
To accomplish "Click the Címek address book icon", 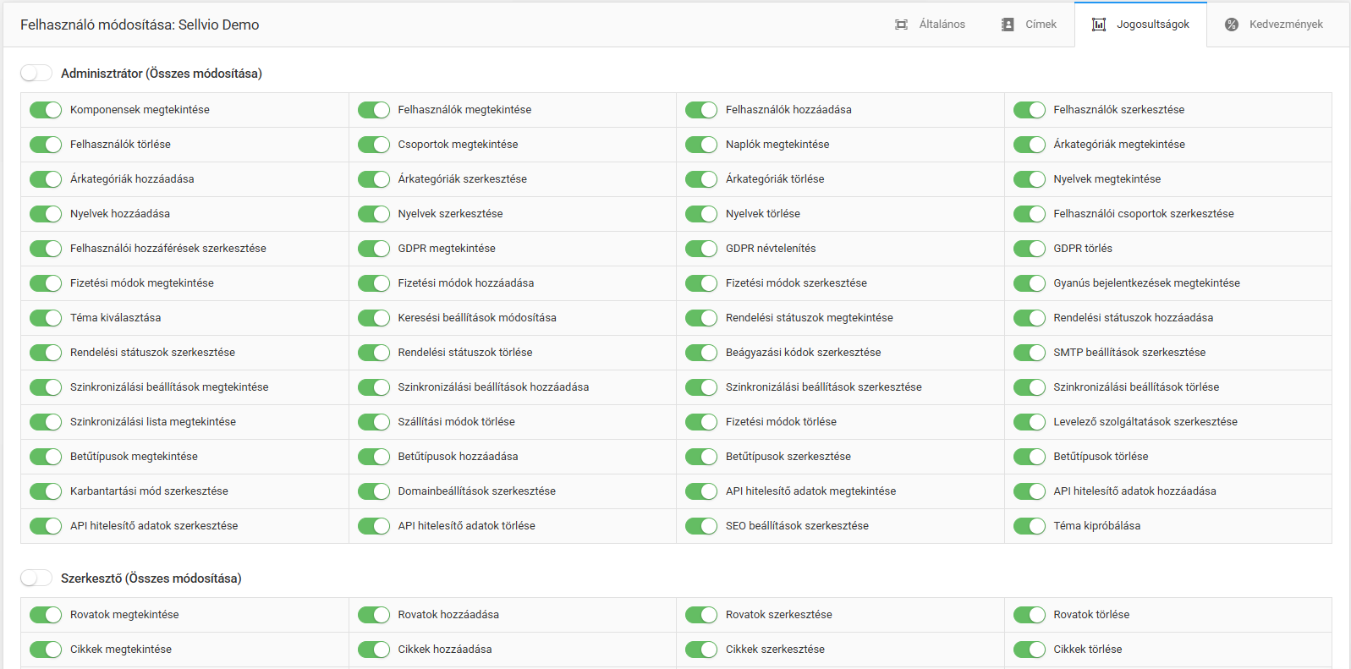I will (x=1008, y=25).
